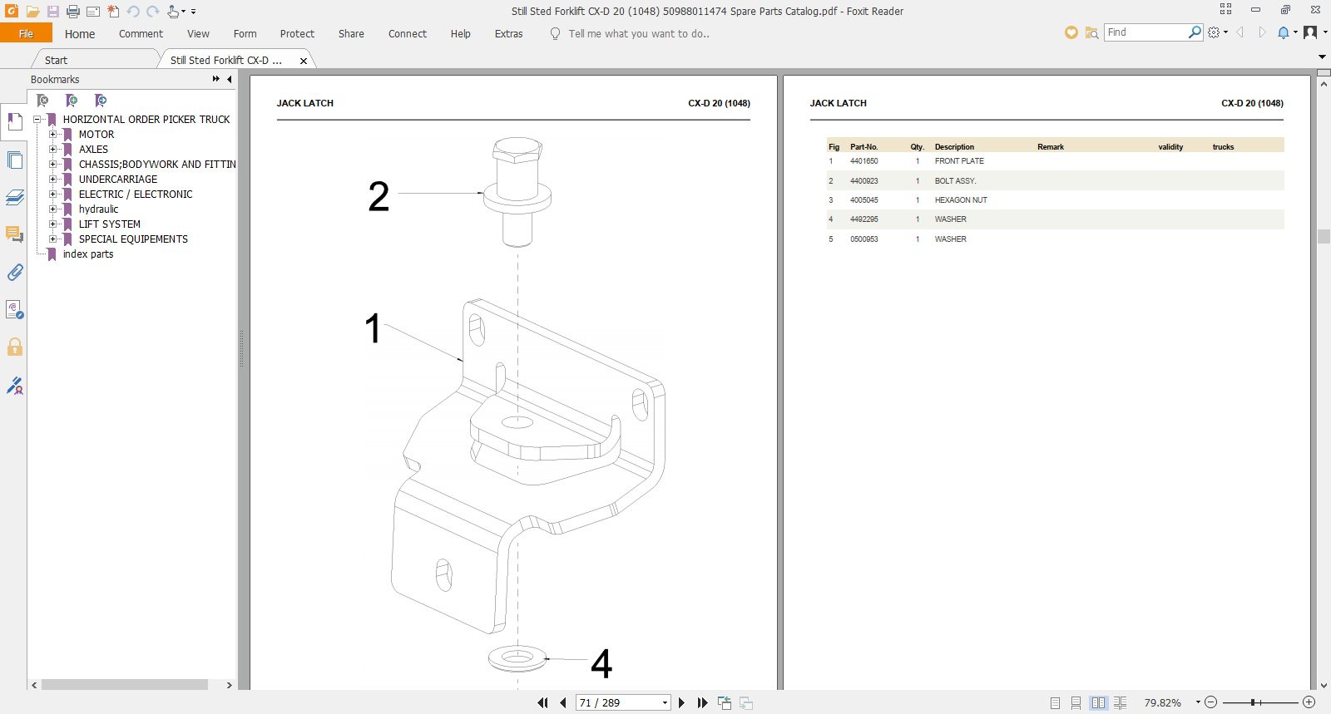
Task: Expand the LIFT SYSTEM bookmark
Action: point(52,224)
